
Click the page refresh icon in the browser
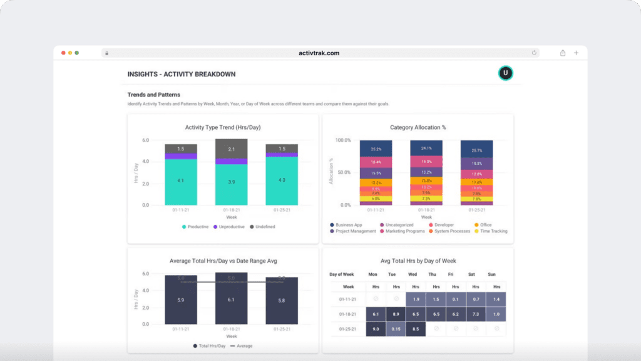(533, 53)
